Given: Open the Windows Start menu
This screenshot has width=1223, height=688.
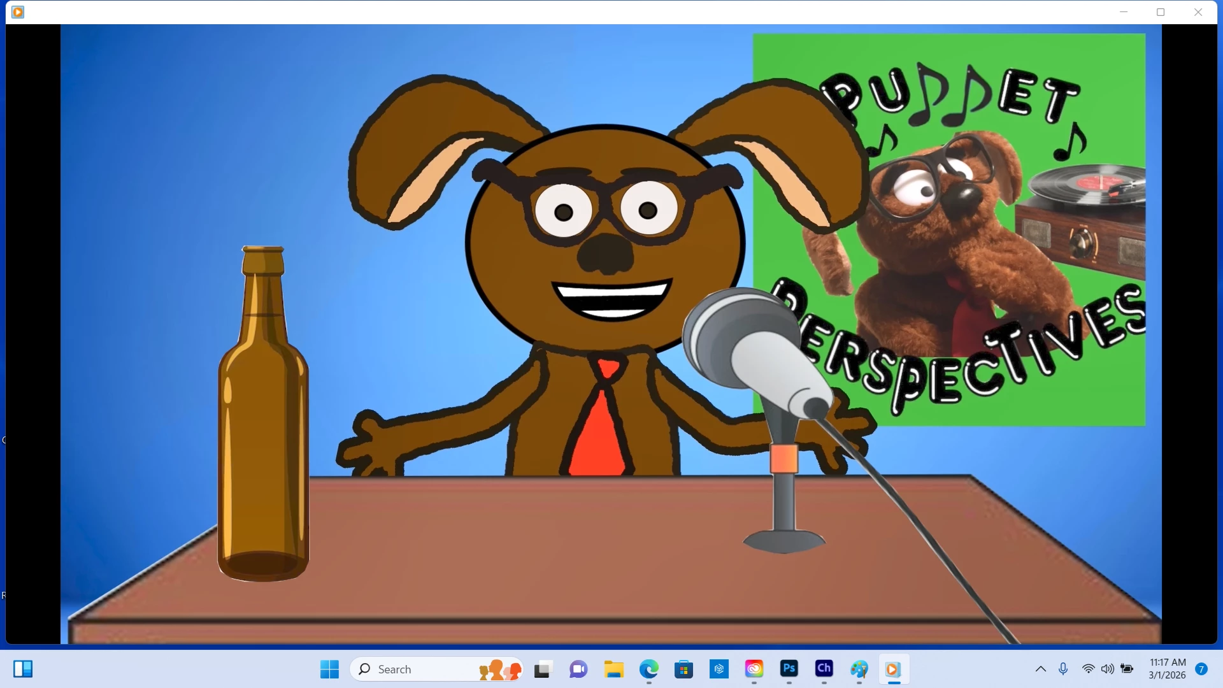Looking at the screenshot, I should [x=329, y=669].
